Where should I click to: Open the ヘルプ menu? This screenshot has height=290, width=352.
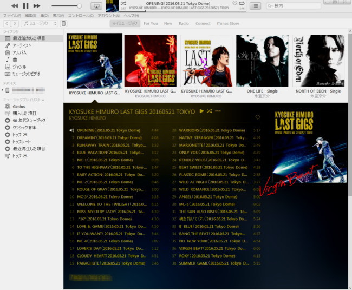tap(132, 16)
